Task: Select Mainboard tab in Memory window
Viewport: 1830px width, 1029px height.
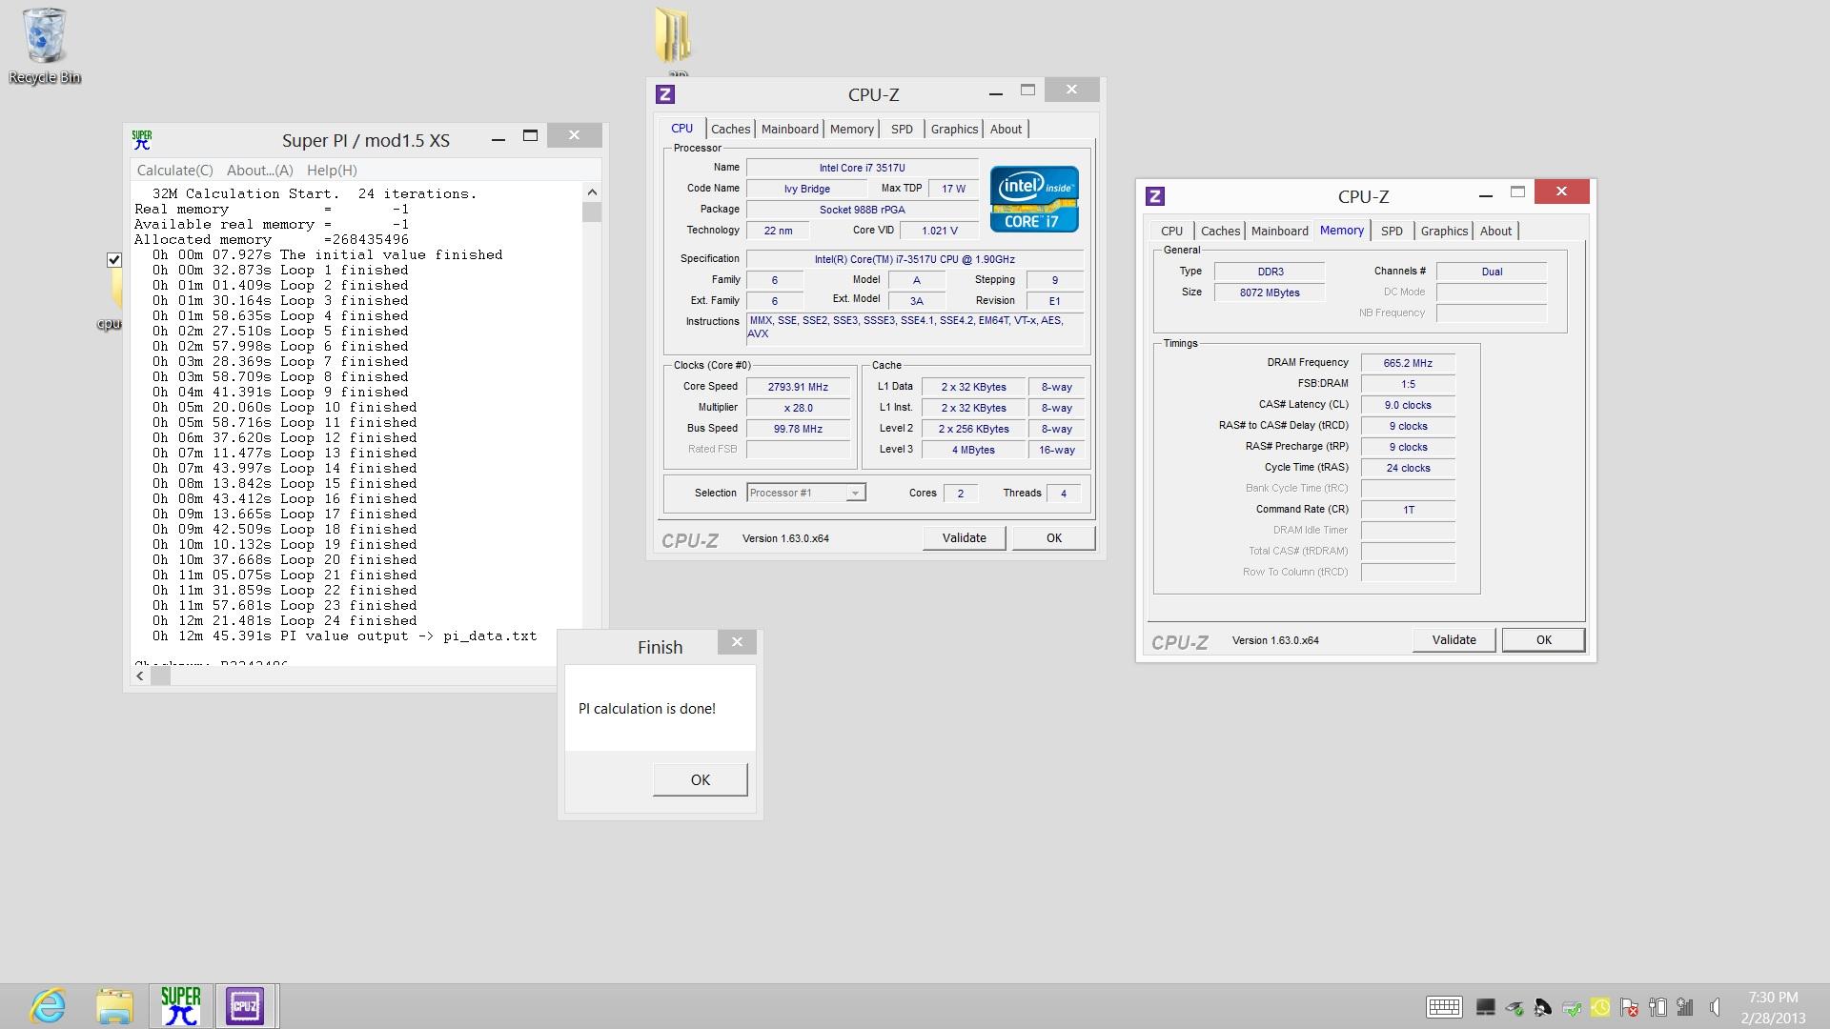Action: tap(1279, 231)
